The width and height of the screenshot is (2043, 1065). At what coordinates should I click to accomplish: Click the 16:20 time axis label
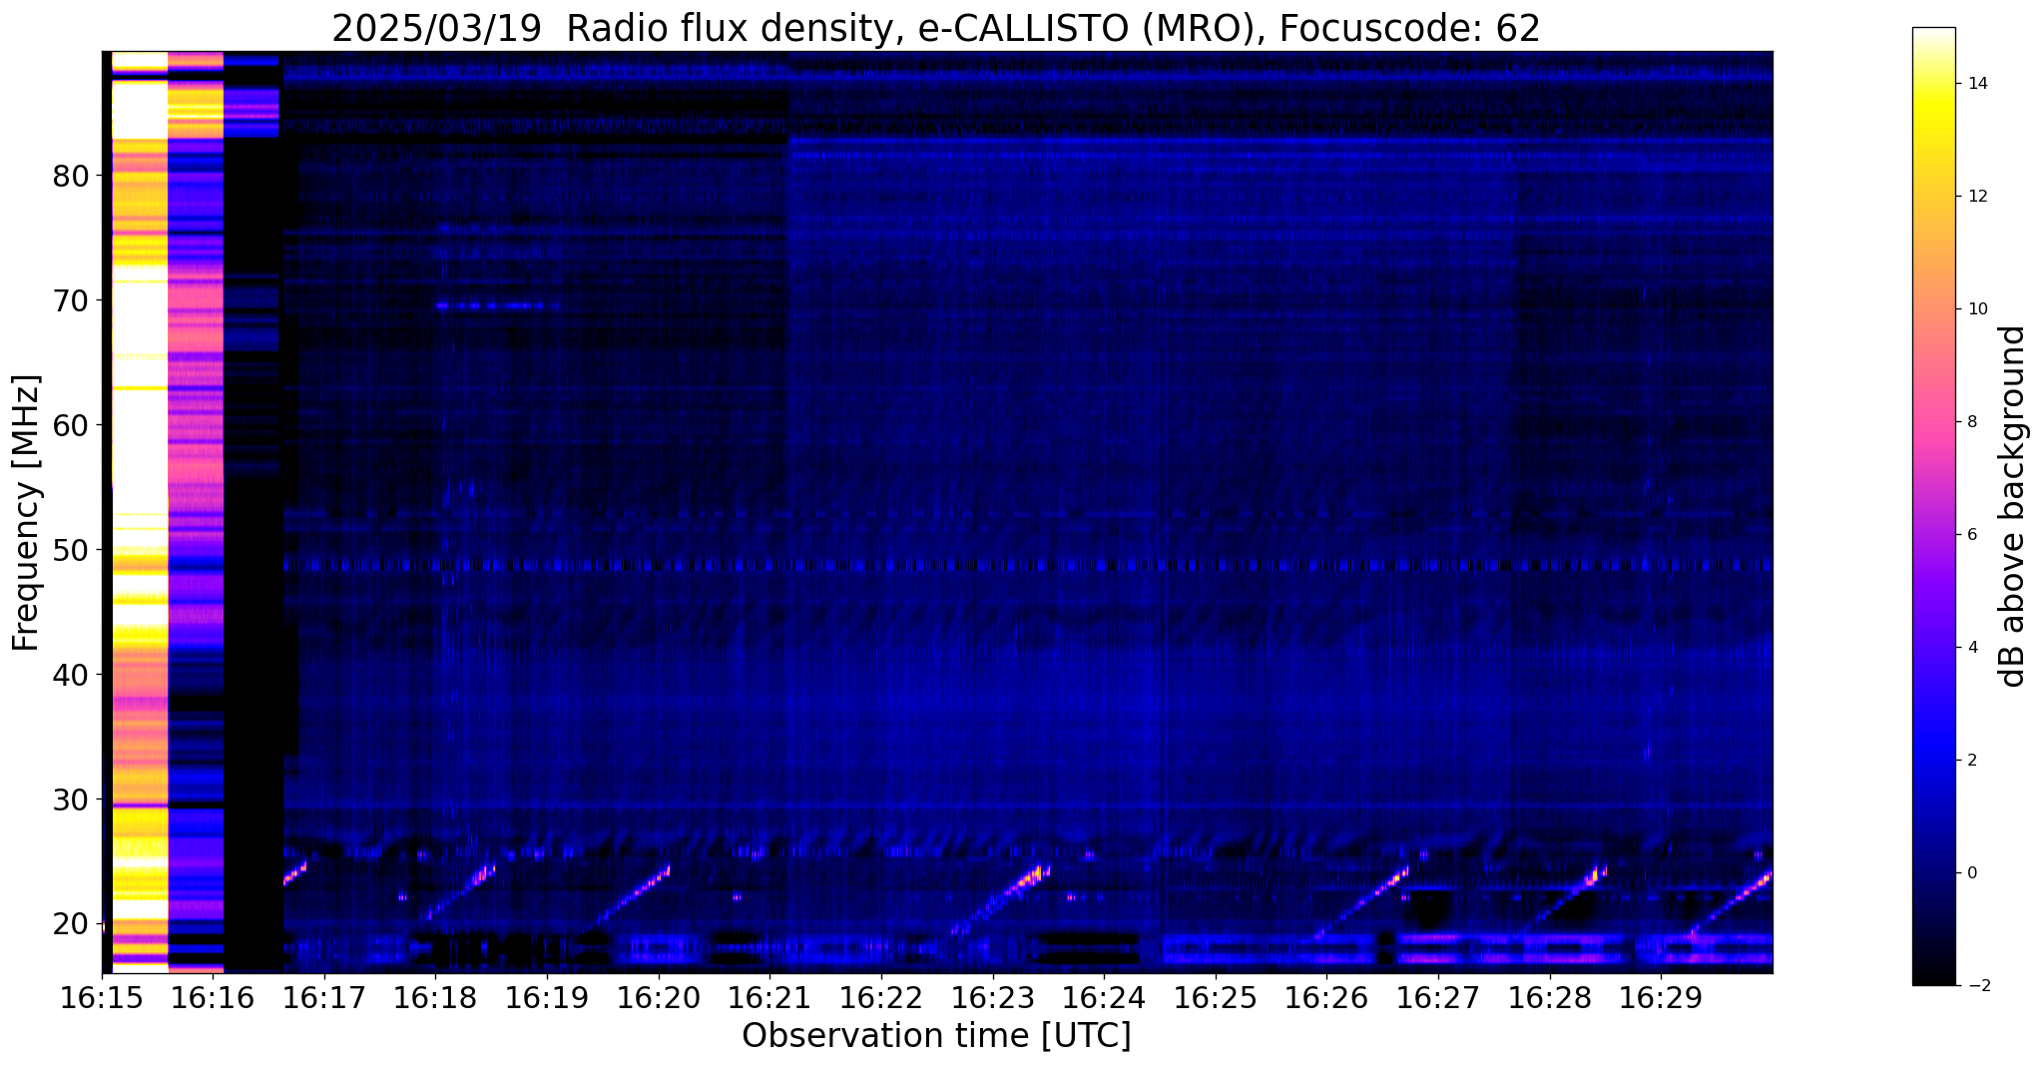tap(659, 998)
